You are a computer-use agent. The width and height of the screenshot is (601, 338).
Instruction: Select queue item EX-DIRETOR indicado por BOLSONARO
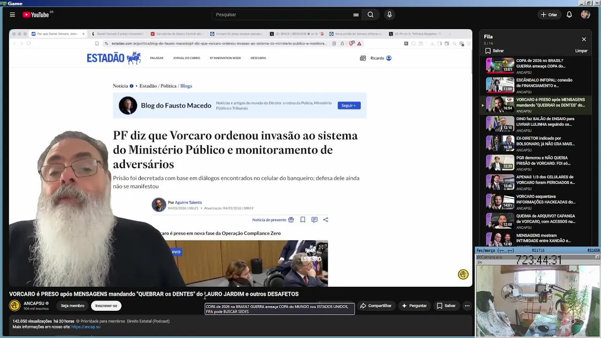[536, 143]
